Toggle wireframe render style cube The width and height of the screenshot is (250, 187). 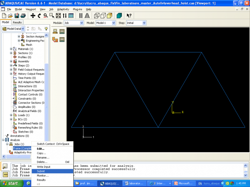tap(97, 16)
